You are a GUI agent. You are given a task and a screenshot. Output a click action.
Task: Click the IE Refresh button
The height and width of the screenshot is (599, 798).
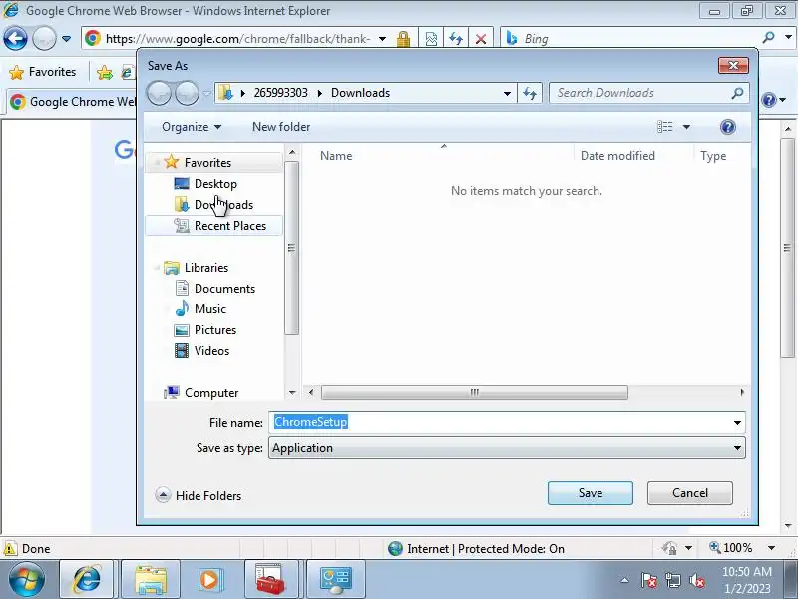[x=456, y=39]
